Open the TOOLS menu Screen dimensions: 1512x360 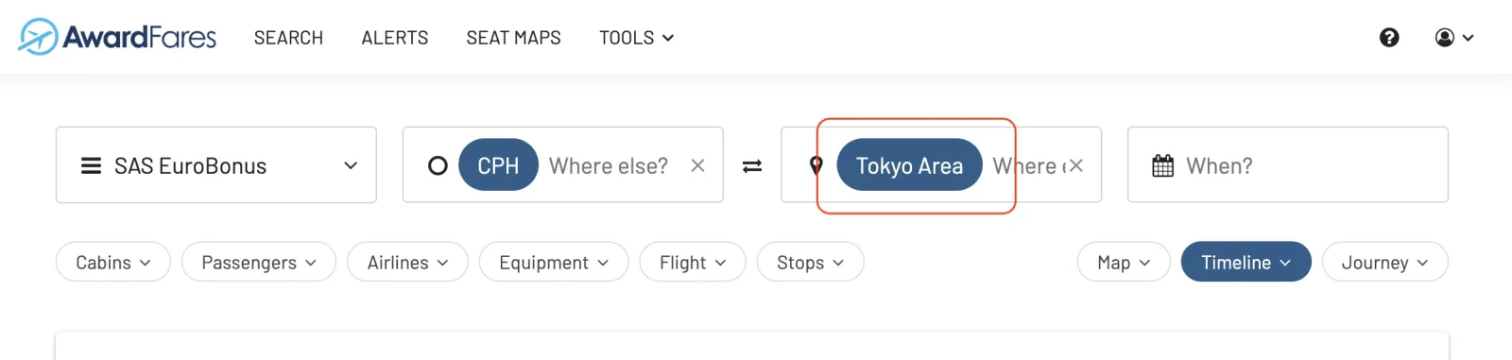(637, 38)
